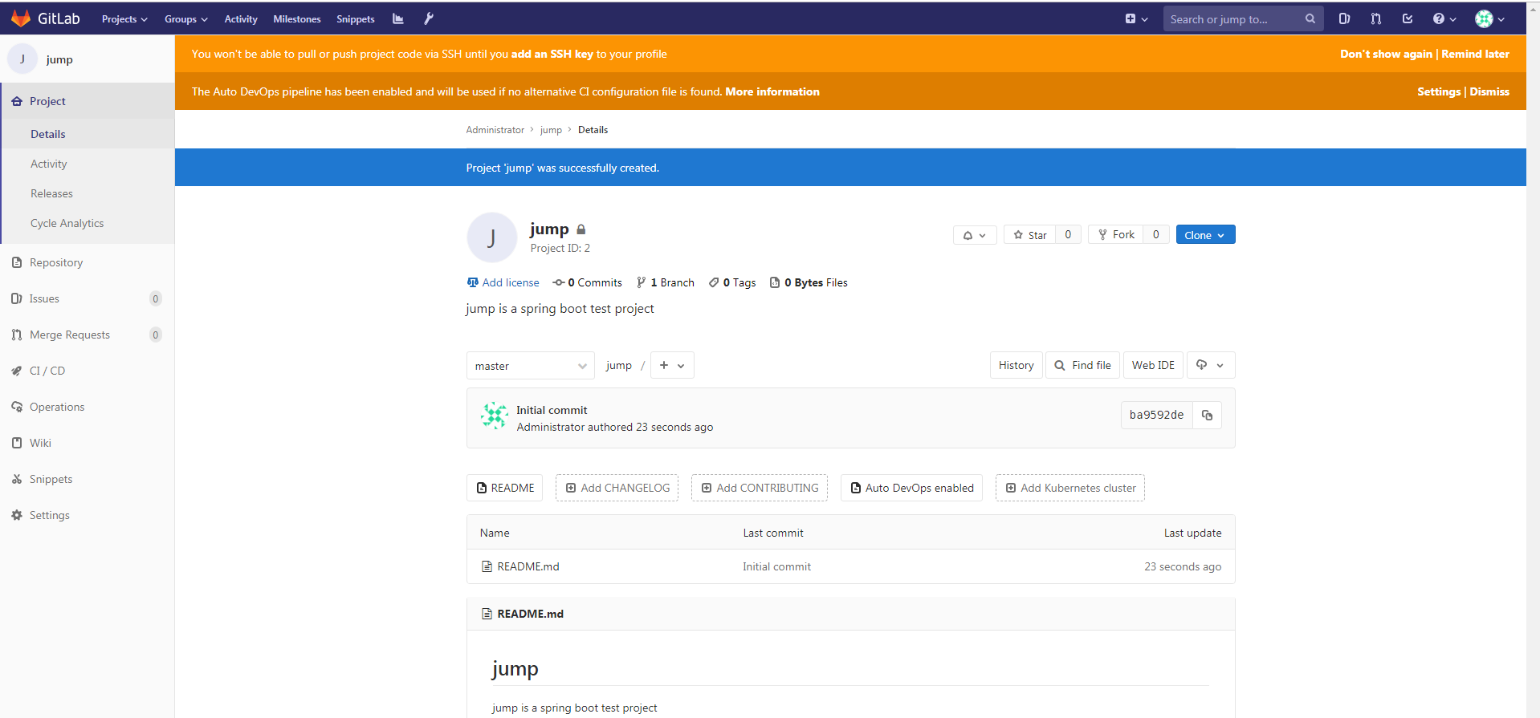Open the add-to-tree plus dropdown
The height and width of the screenshot is (718, 1540).
pos(672,365)
